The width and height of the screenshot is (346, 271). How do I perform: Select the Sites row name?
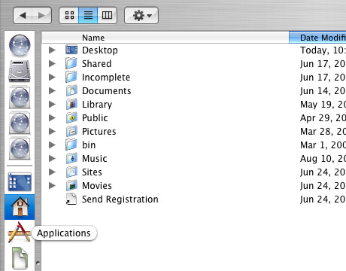(92, 172)
